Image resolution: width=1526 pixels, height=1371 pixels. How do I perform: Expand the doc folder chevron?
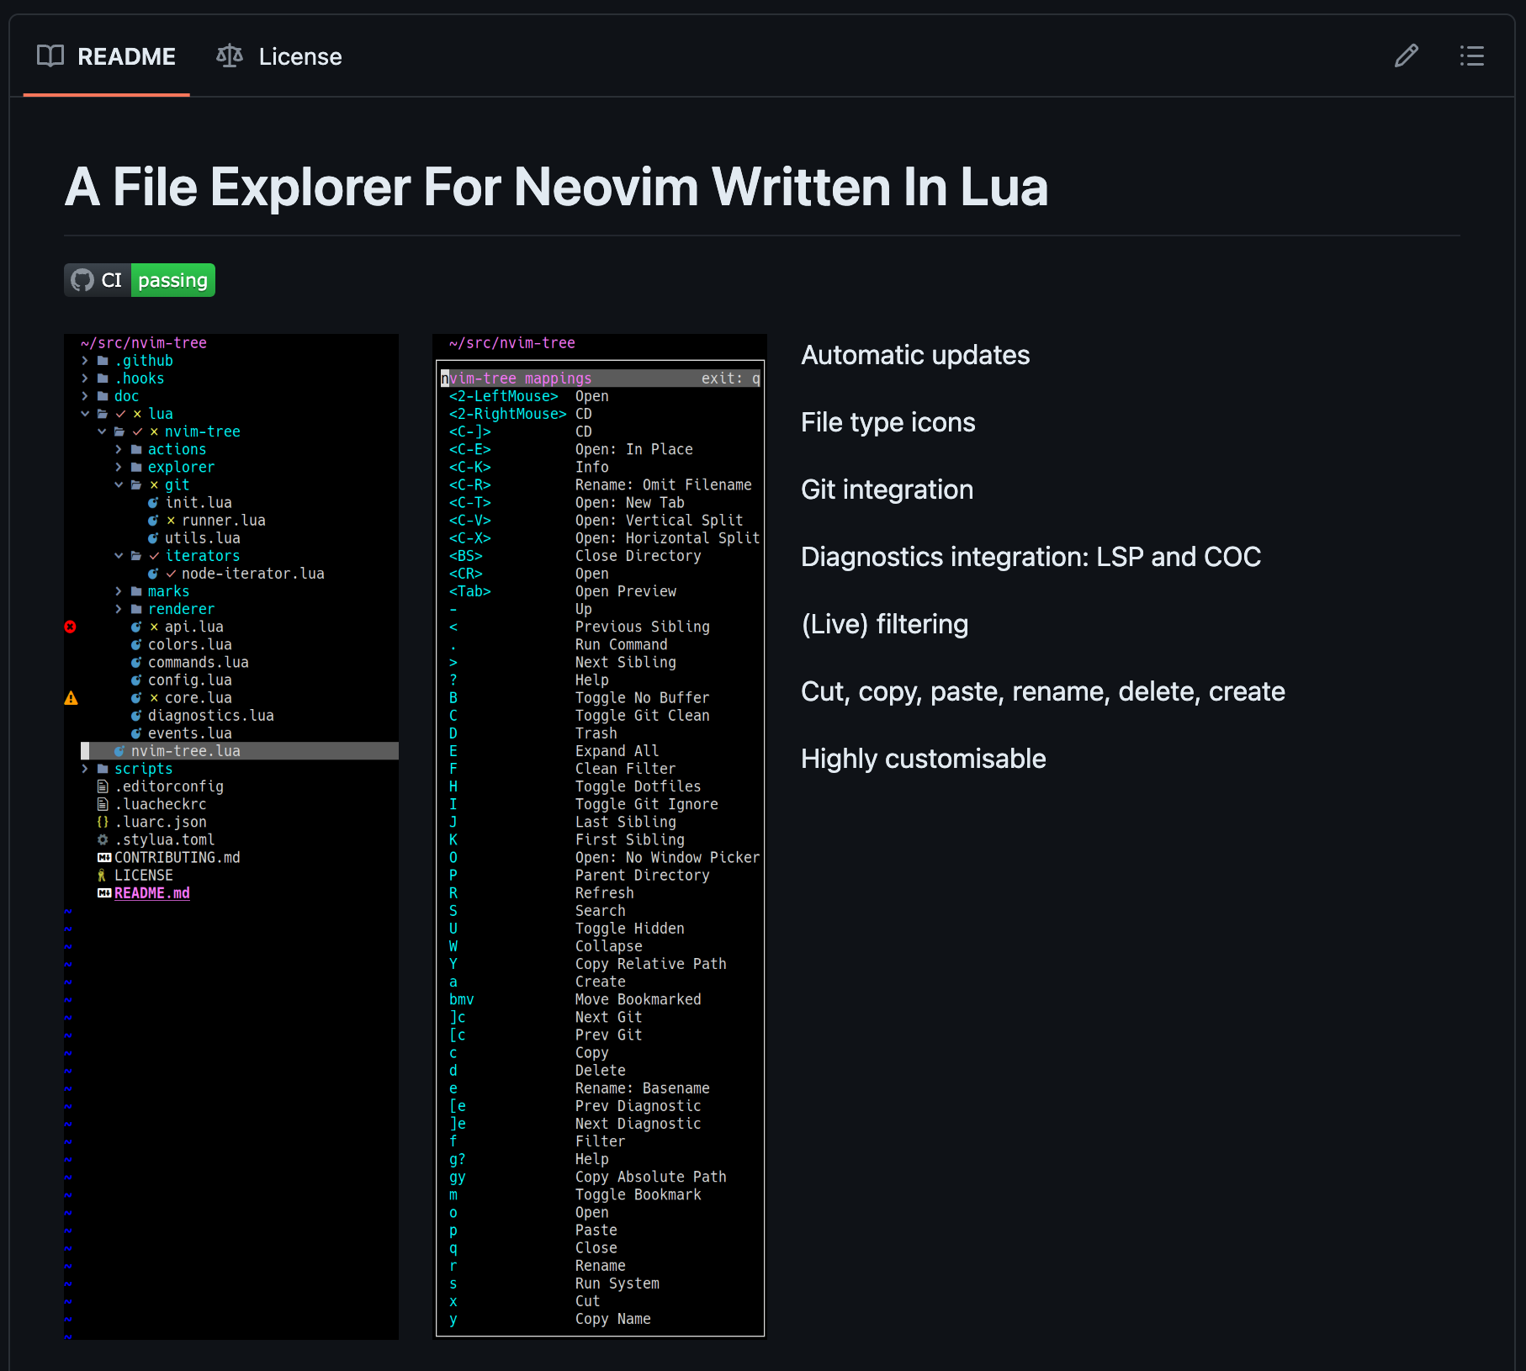pos(85,396)
